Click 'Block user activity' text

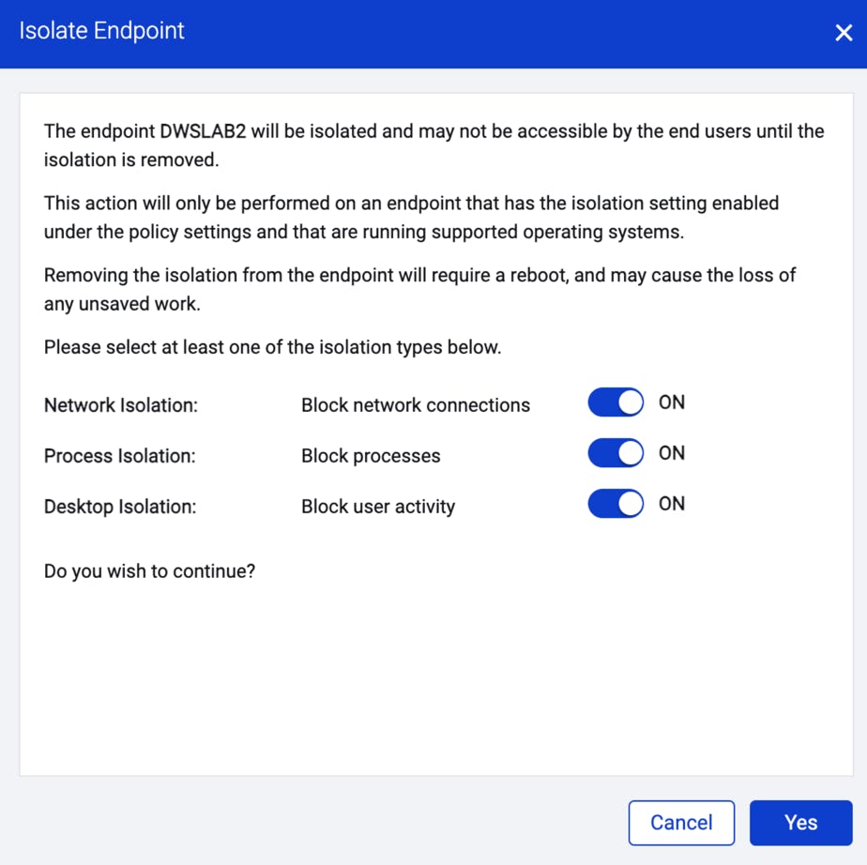[378, 507]
